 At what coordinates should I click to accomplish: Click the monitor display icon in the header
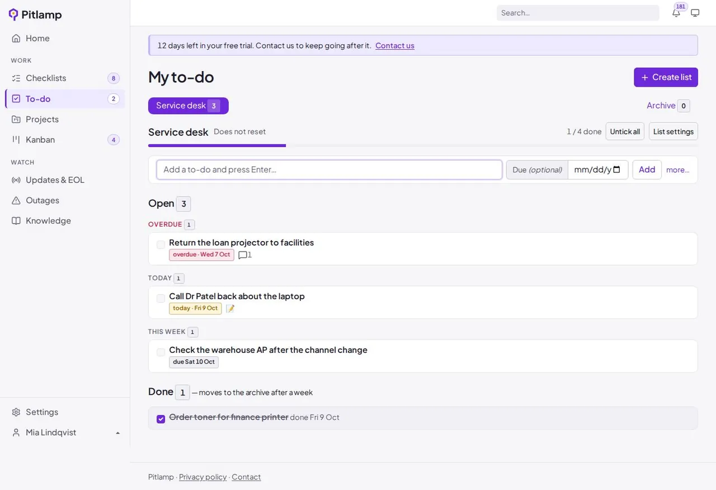click(x=695, y=13)
